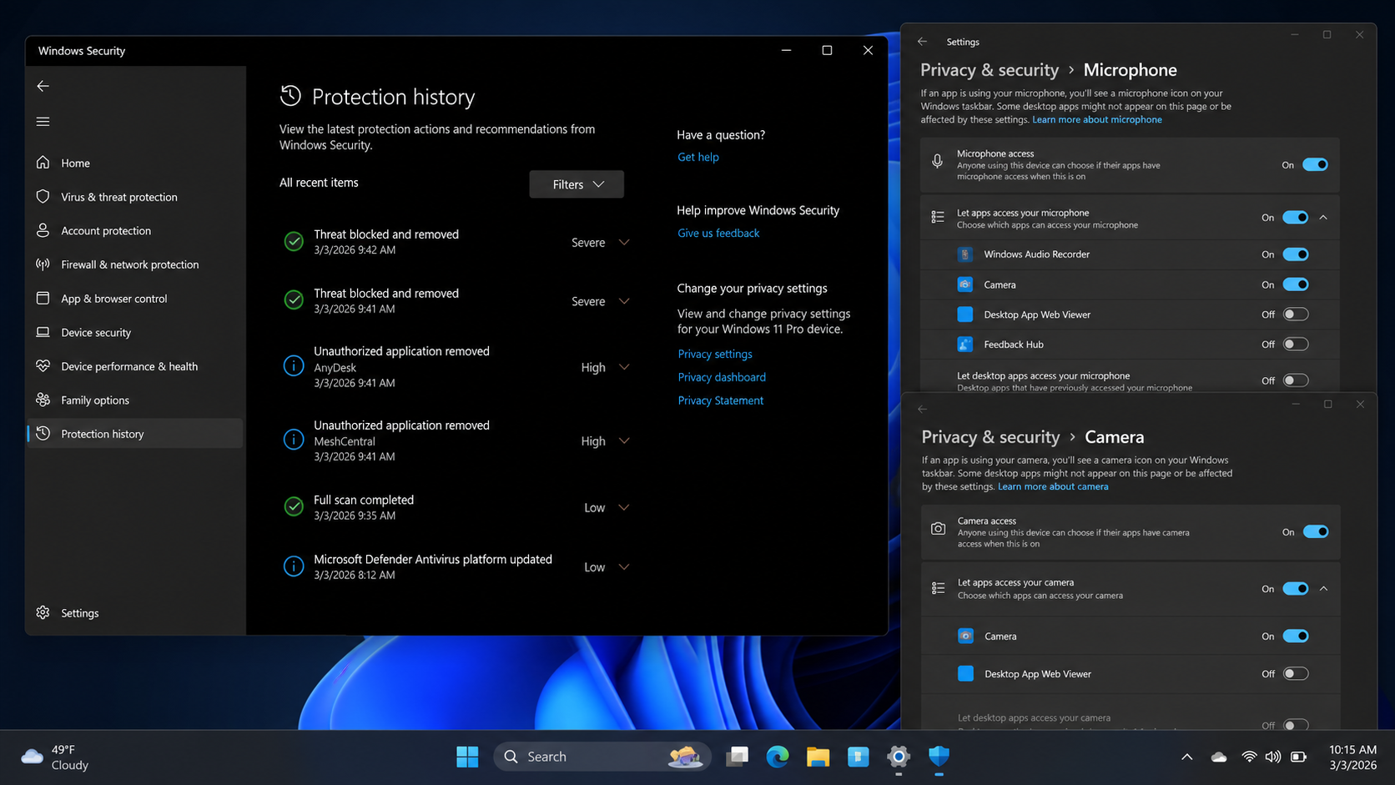Select Protection history menu item
This screenshot has height=785, width=1395.
[x=135, y=434]
